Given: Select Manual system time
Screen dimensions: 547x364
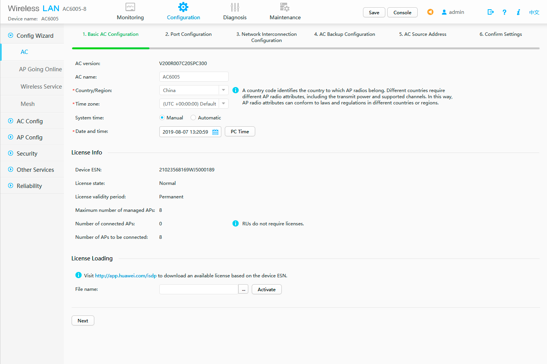Looking at the screenshot, I should coord(162,117).
